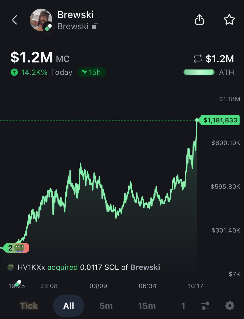Tap the two pepe traders marker on the chart
Image resolution: width=244 pixels, height=319 pixels.
pos(17,248)
